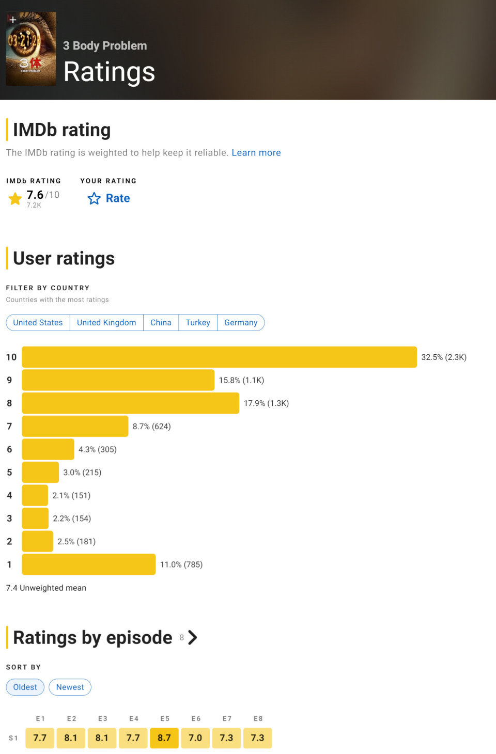Click the blue Rate star icon

pos(94,198)
